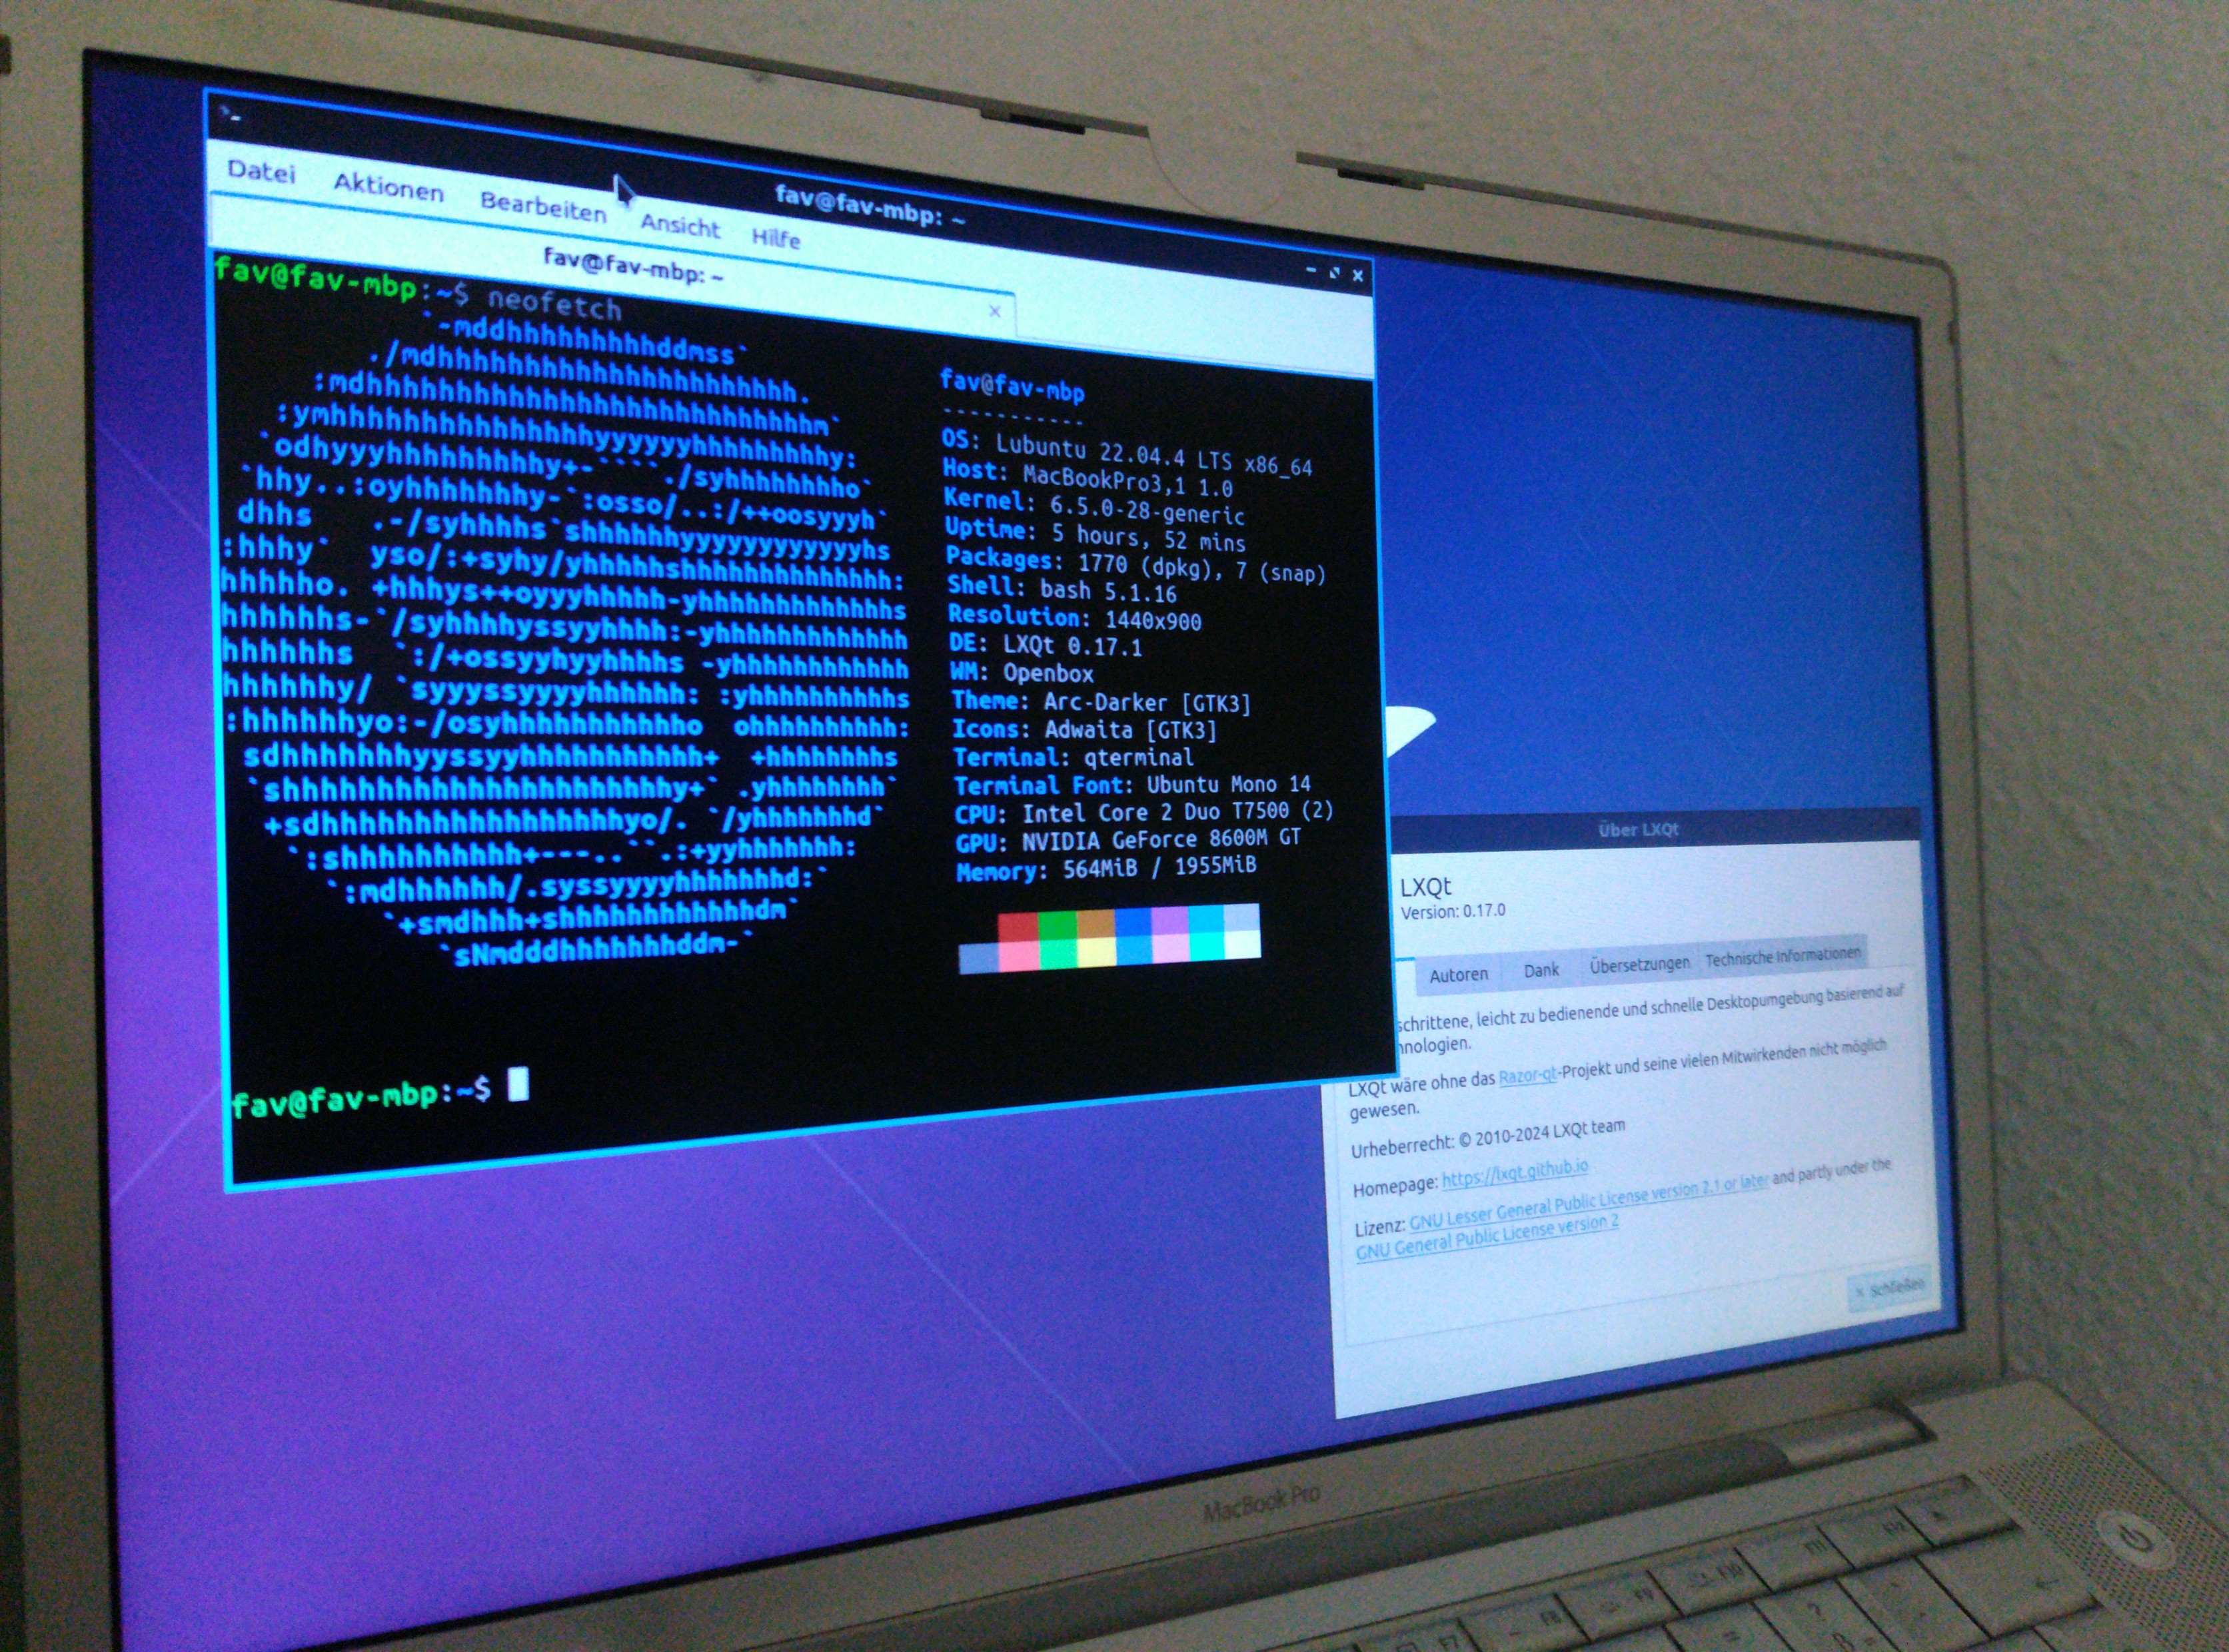This screenshot has width=2229, height=1652.
Task: Select the OS line reading Lubuntu 22.04.4 LTS
Action: click(1127, 453)
